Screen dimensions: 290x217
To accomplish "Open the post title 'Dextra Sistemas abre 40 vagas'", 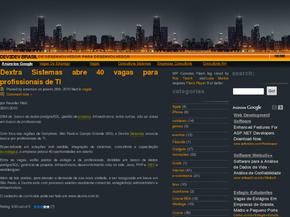I will (79, 77).
